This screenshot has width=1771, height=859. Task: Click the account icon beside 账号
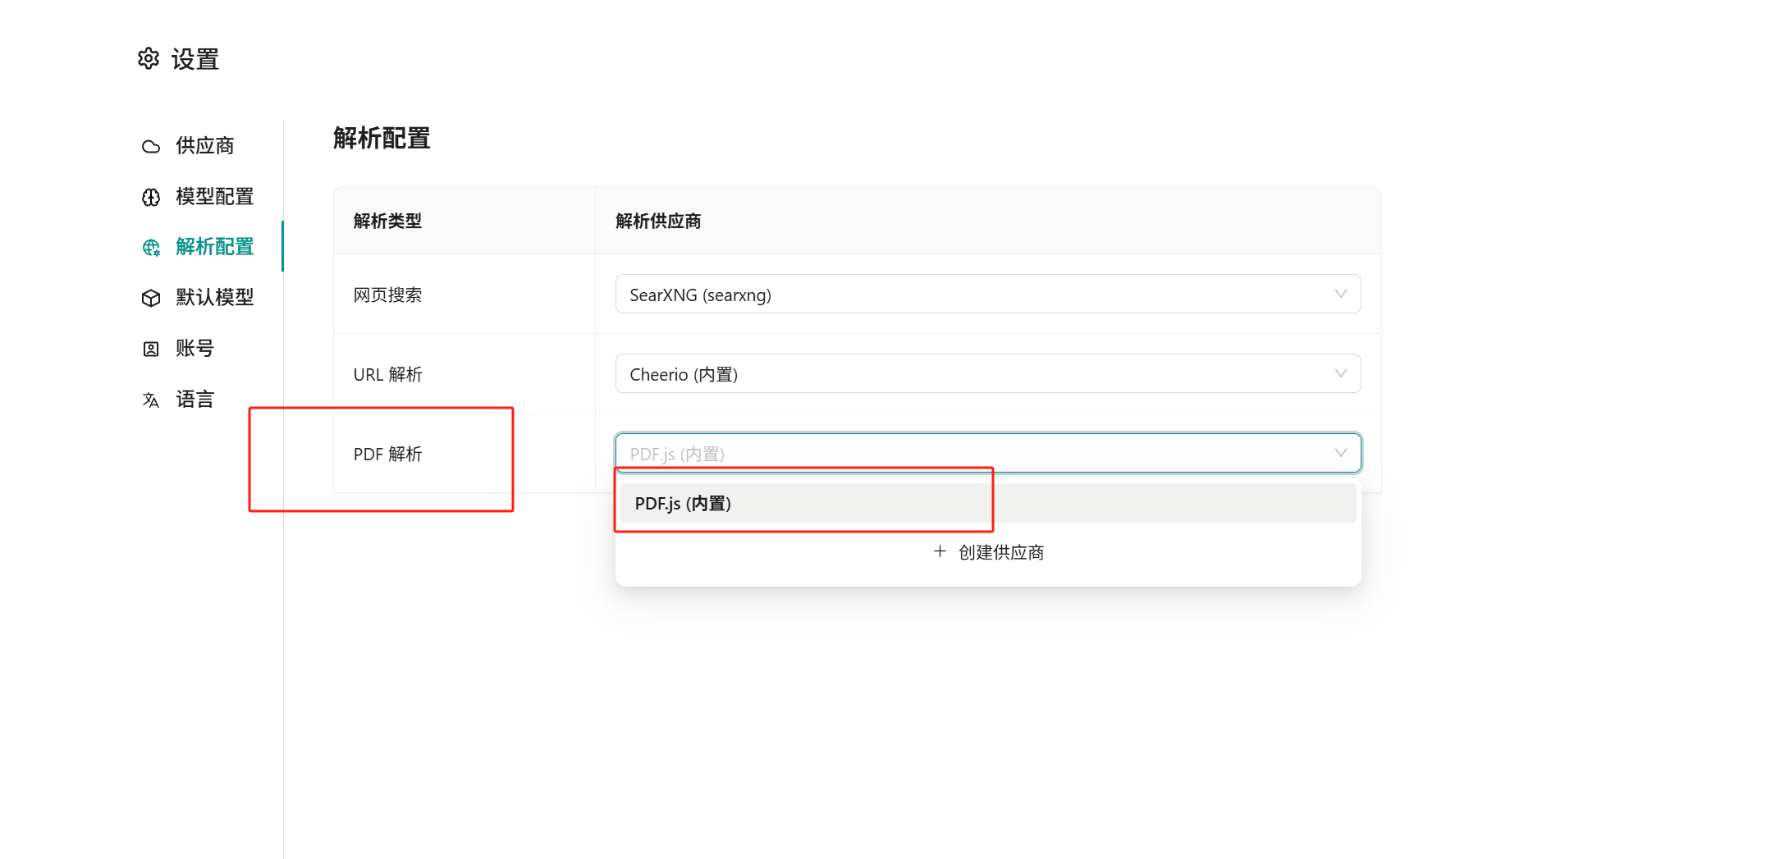pos(151,349)
